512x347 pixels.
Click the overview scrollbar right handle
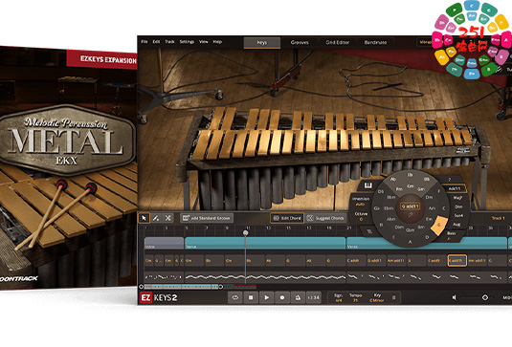click(x=221, y=287)
